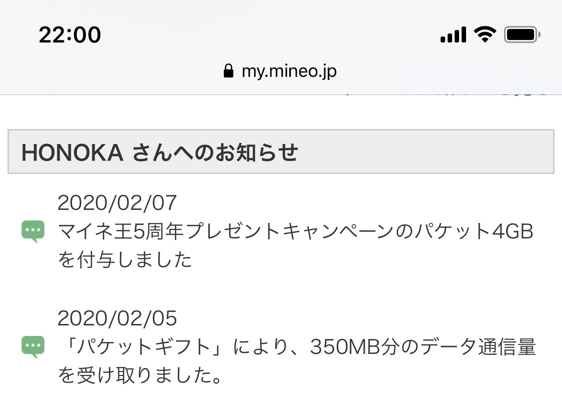Tap the Wi-Fi status icon

click(x=484, y=34)
